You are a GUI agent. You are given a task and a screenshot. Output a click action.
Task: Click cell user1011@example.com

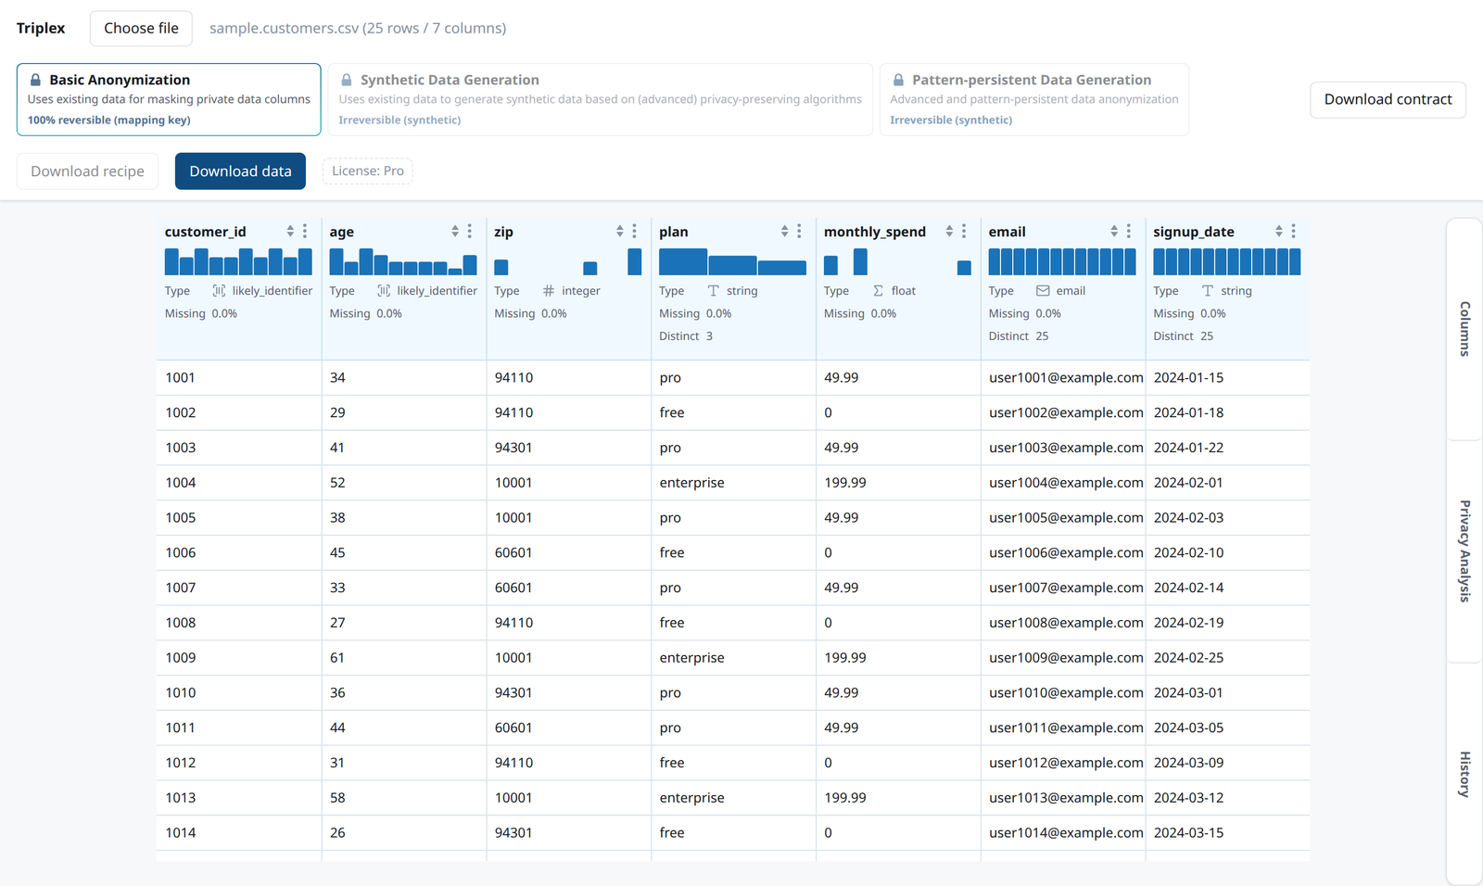coord(1066,728)
